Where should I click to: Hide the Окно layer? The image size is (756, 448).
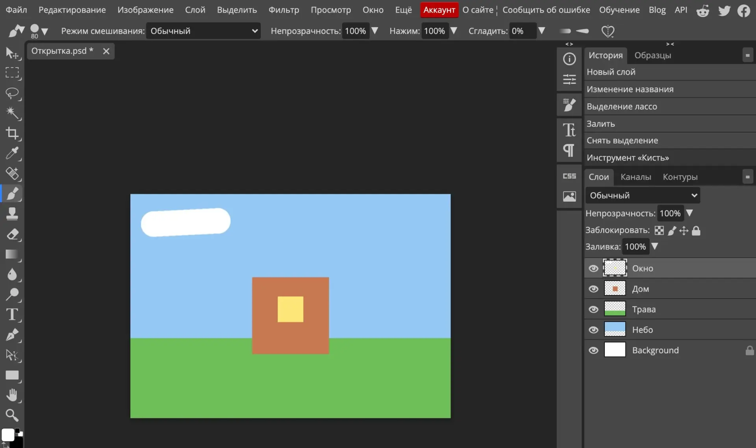(593, 268)
